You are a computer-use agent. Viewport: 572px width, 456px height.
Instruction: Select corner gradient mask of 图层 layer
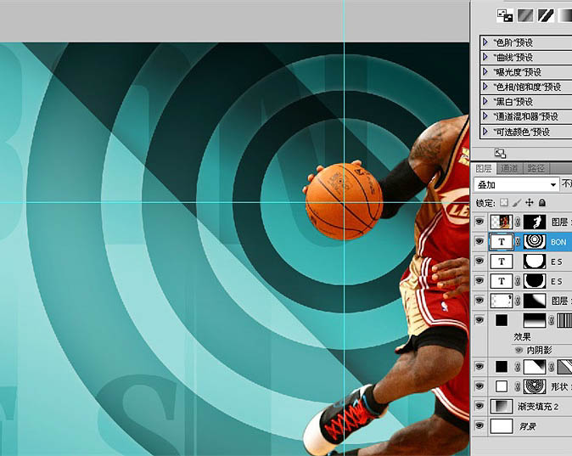pos(535,301)
